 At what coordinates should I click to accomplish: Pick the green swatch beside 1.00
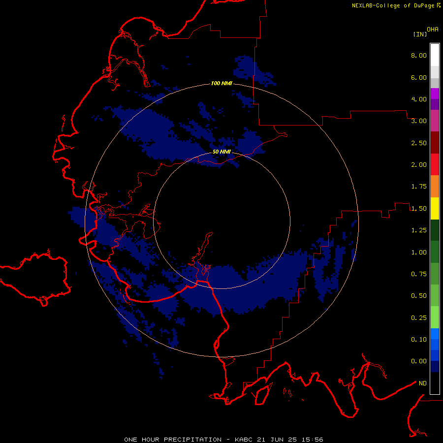435,252
